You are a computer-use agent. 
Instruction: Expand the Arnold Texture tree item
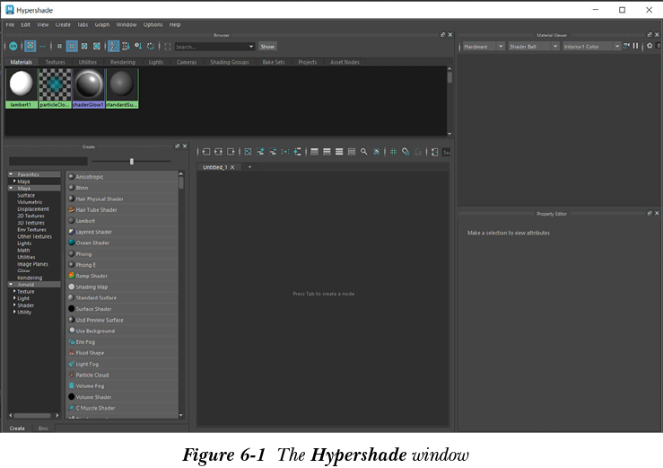[x=14, y=291]
